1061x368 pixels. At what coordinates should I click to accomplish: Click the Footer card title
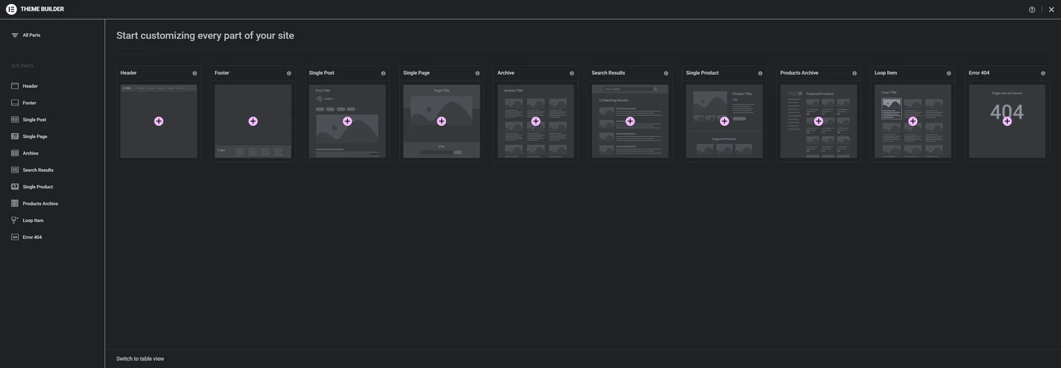[221, 73]
